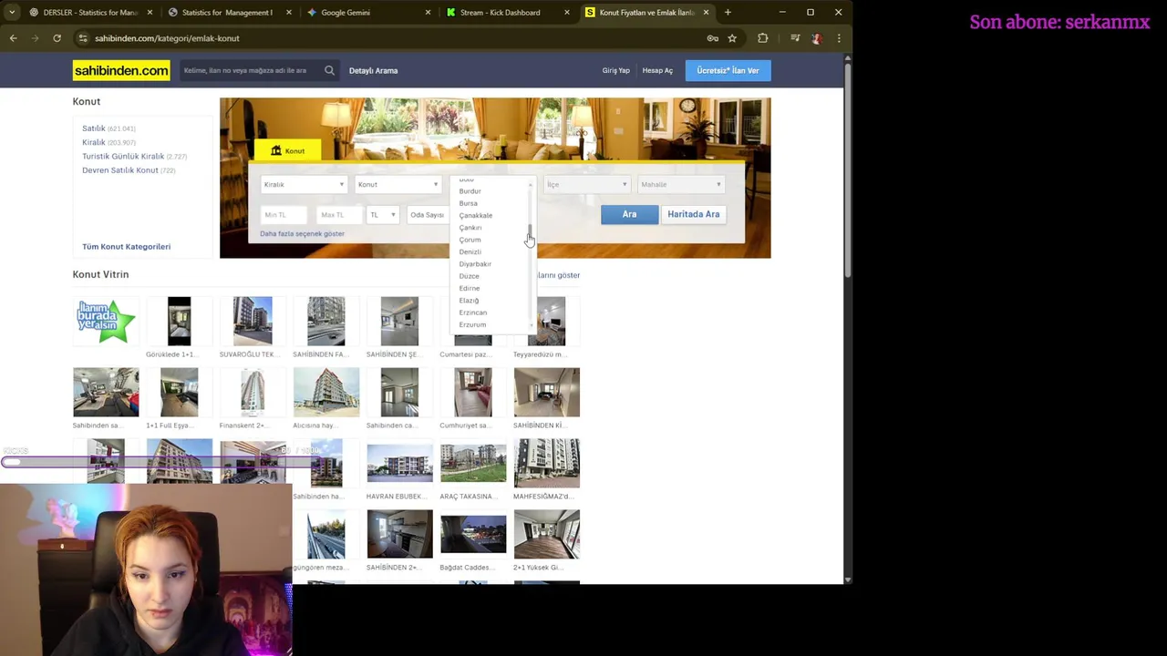Image resolution: width=1167 pixels, height=656 pixels.
Task: Click the blue Ara button
Action: click(629, 214)
